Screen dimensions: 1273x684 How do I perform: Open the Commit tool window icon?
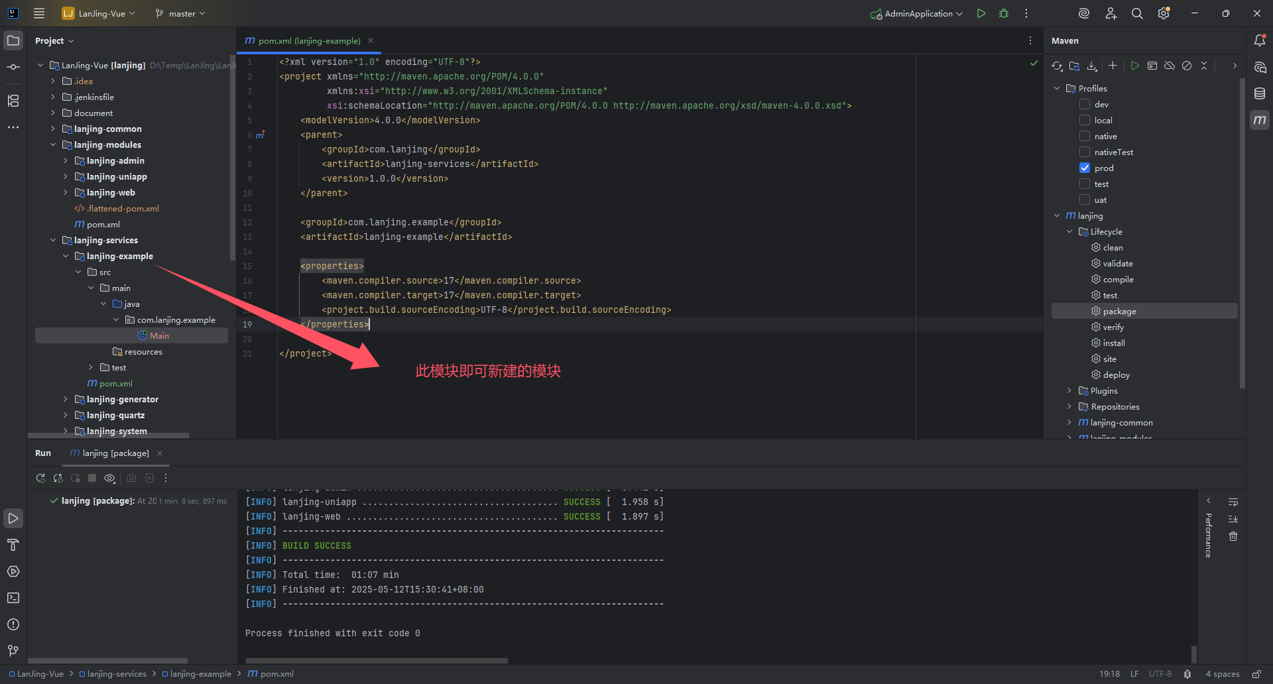[13, 67]
